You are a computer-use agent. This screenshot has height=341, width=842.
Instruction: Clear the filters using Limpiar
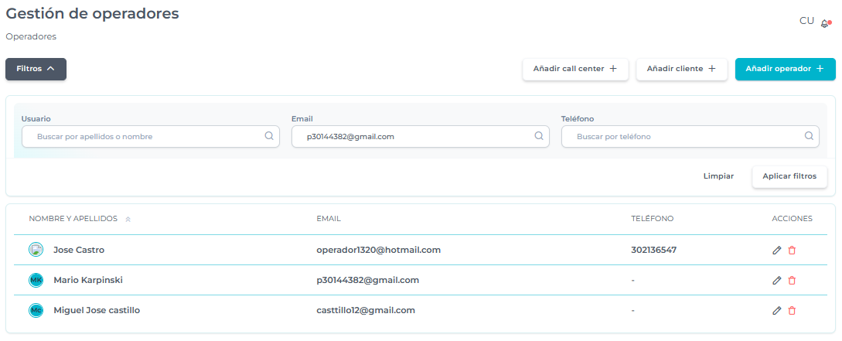click(x=718, y=176)
